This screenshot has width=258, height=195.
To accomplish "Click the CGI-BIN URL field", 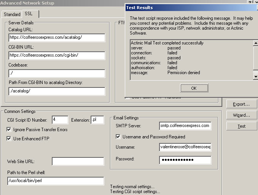I will tap(56, 55).
